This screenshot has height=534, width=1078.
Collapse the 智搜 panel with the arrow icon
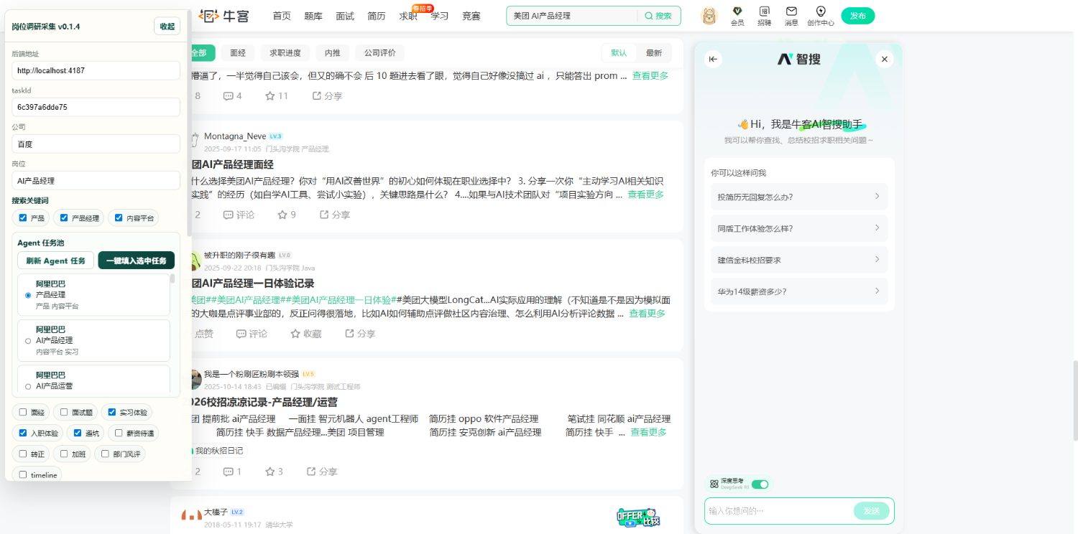(713, 59)
